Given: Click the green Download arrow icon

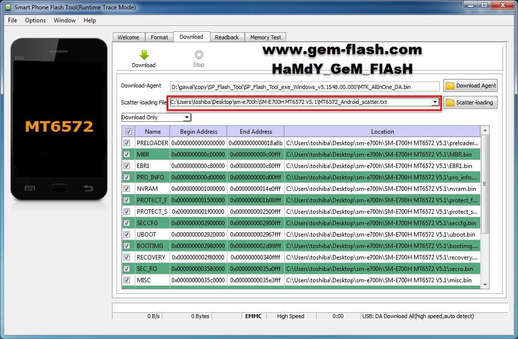Looking at the screenshot, I should (x=144, y=55).
